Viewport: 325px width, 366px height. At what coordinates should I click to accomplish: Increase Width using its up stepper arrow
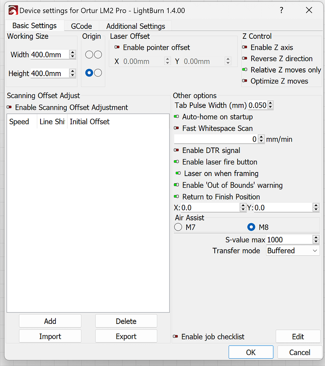(x=72, y=52)
